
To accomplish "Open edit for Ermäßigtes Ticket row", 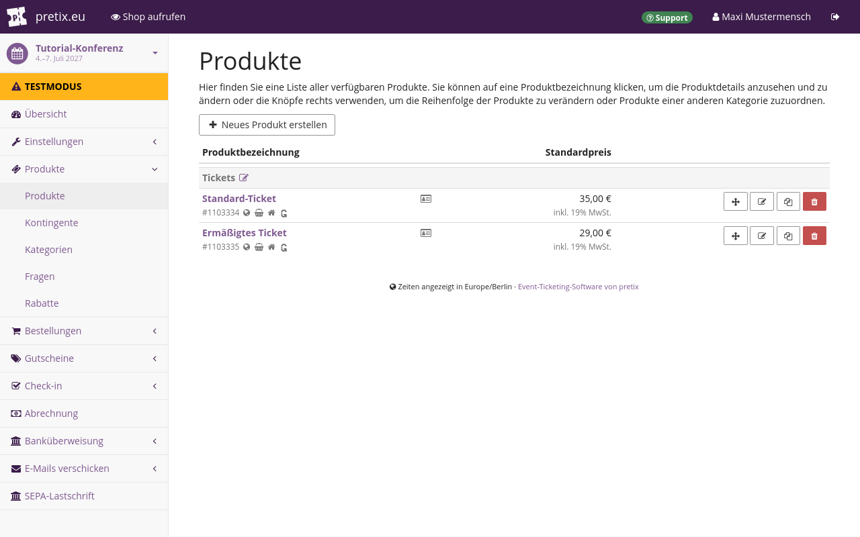I will click(762, 236).
